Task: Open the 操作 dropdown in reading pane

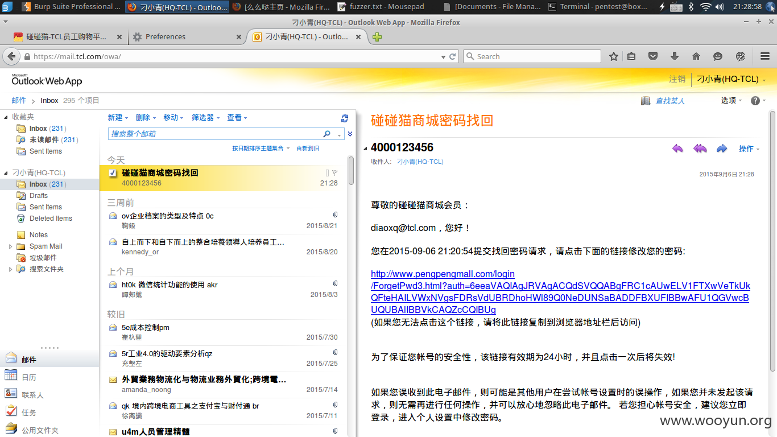Action: 749,149
